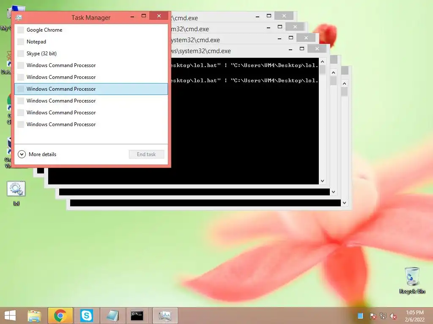
Task: Focus the m32\cmd.exe title bar
Action: coord(217,29)
